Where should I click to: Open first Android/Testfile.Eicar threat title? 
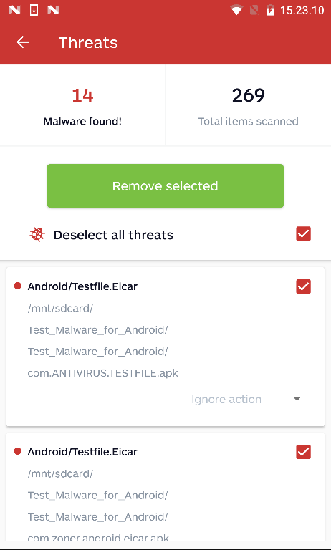point(82,286)
